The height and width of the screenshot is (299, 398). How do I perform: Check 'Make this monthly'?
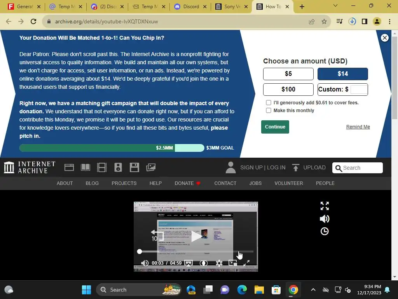click(x=269, y=110)
